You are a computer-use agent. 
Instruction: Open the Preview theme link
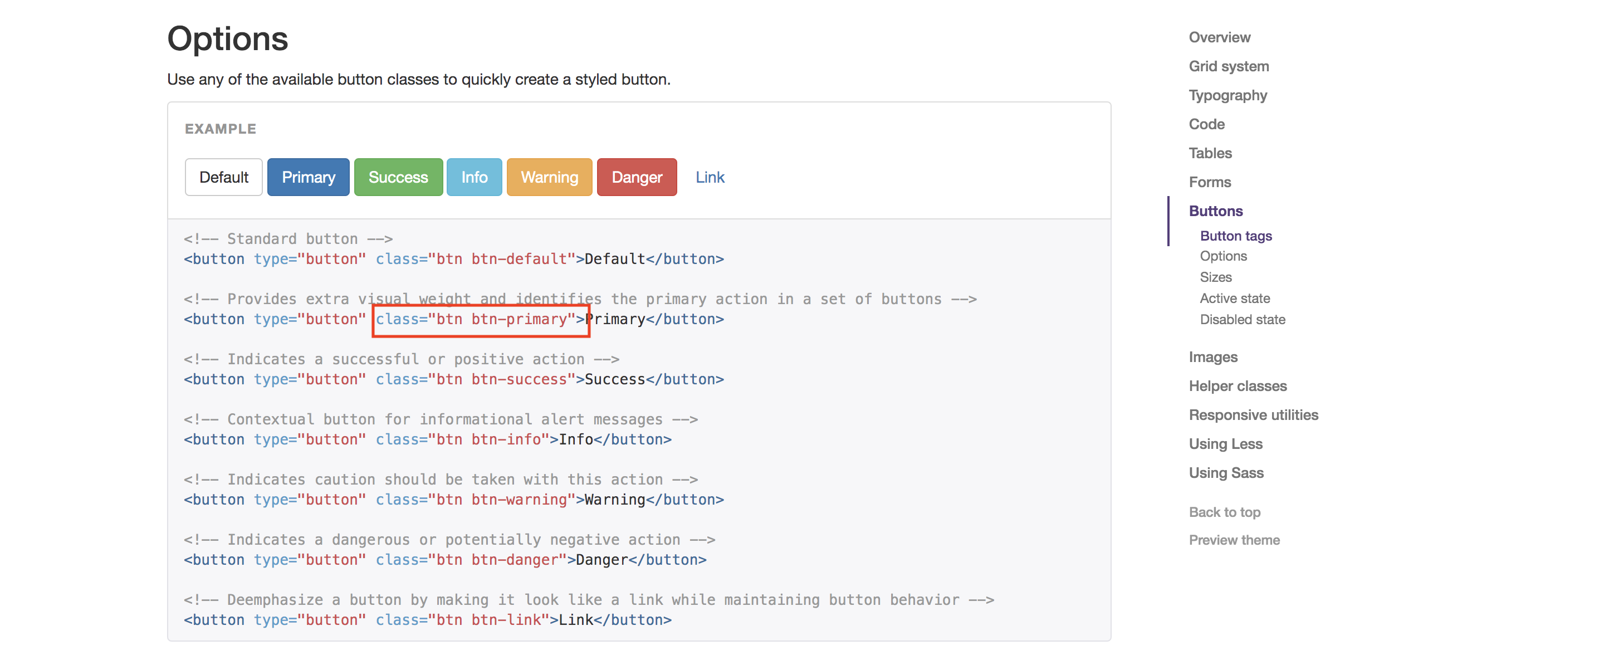[x=1234, y=540]
